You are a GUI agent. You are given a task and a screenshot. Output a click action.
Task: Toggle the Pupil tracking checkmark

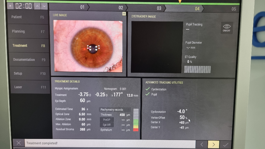[148, 94]
